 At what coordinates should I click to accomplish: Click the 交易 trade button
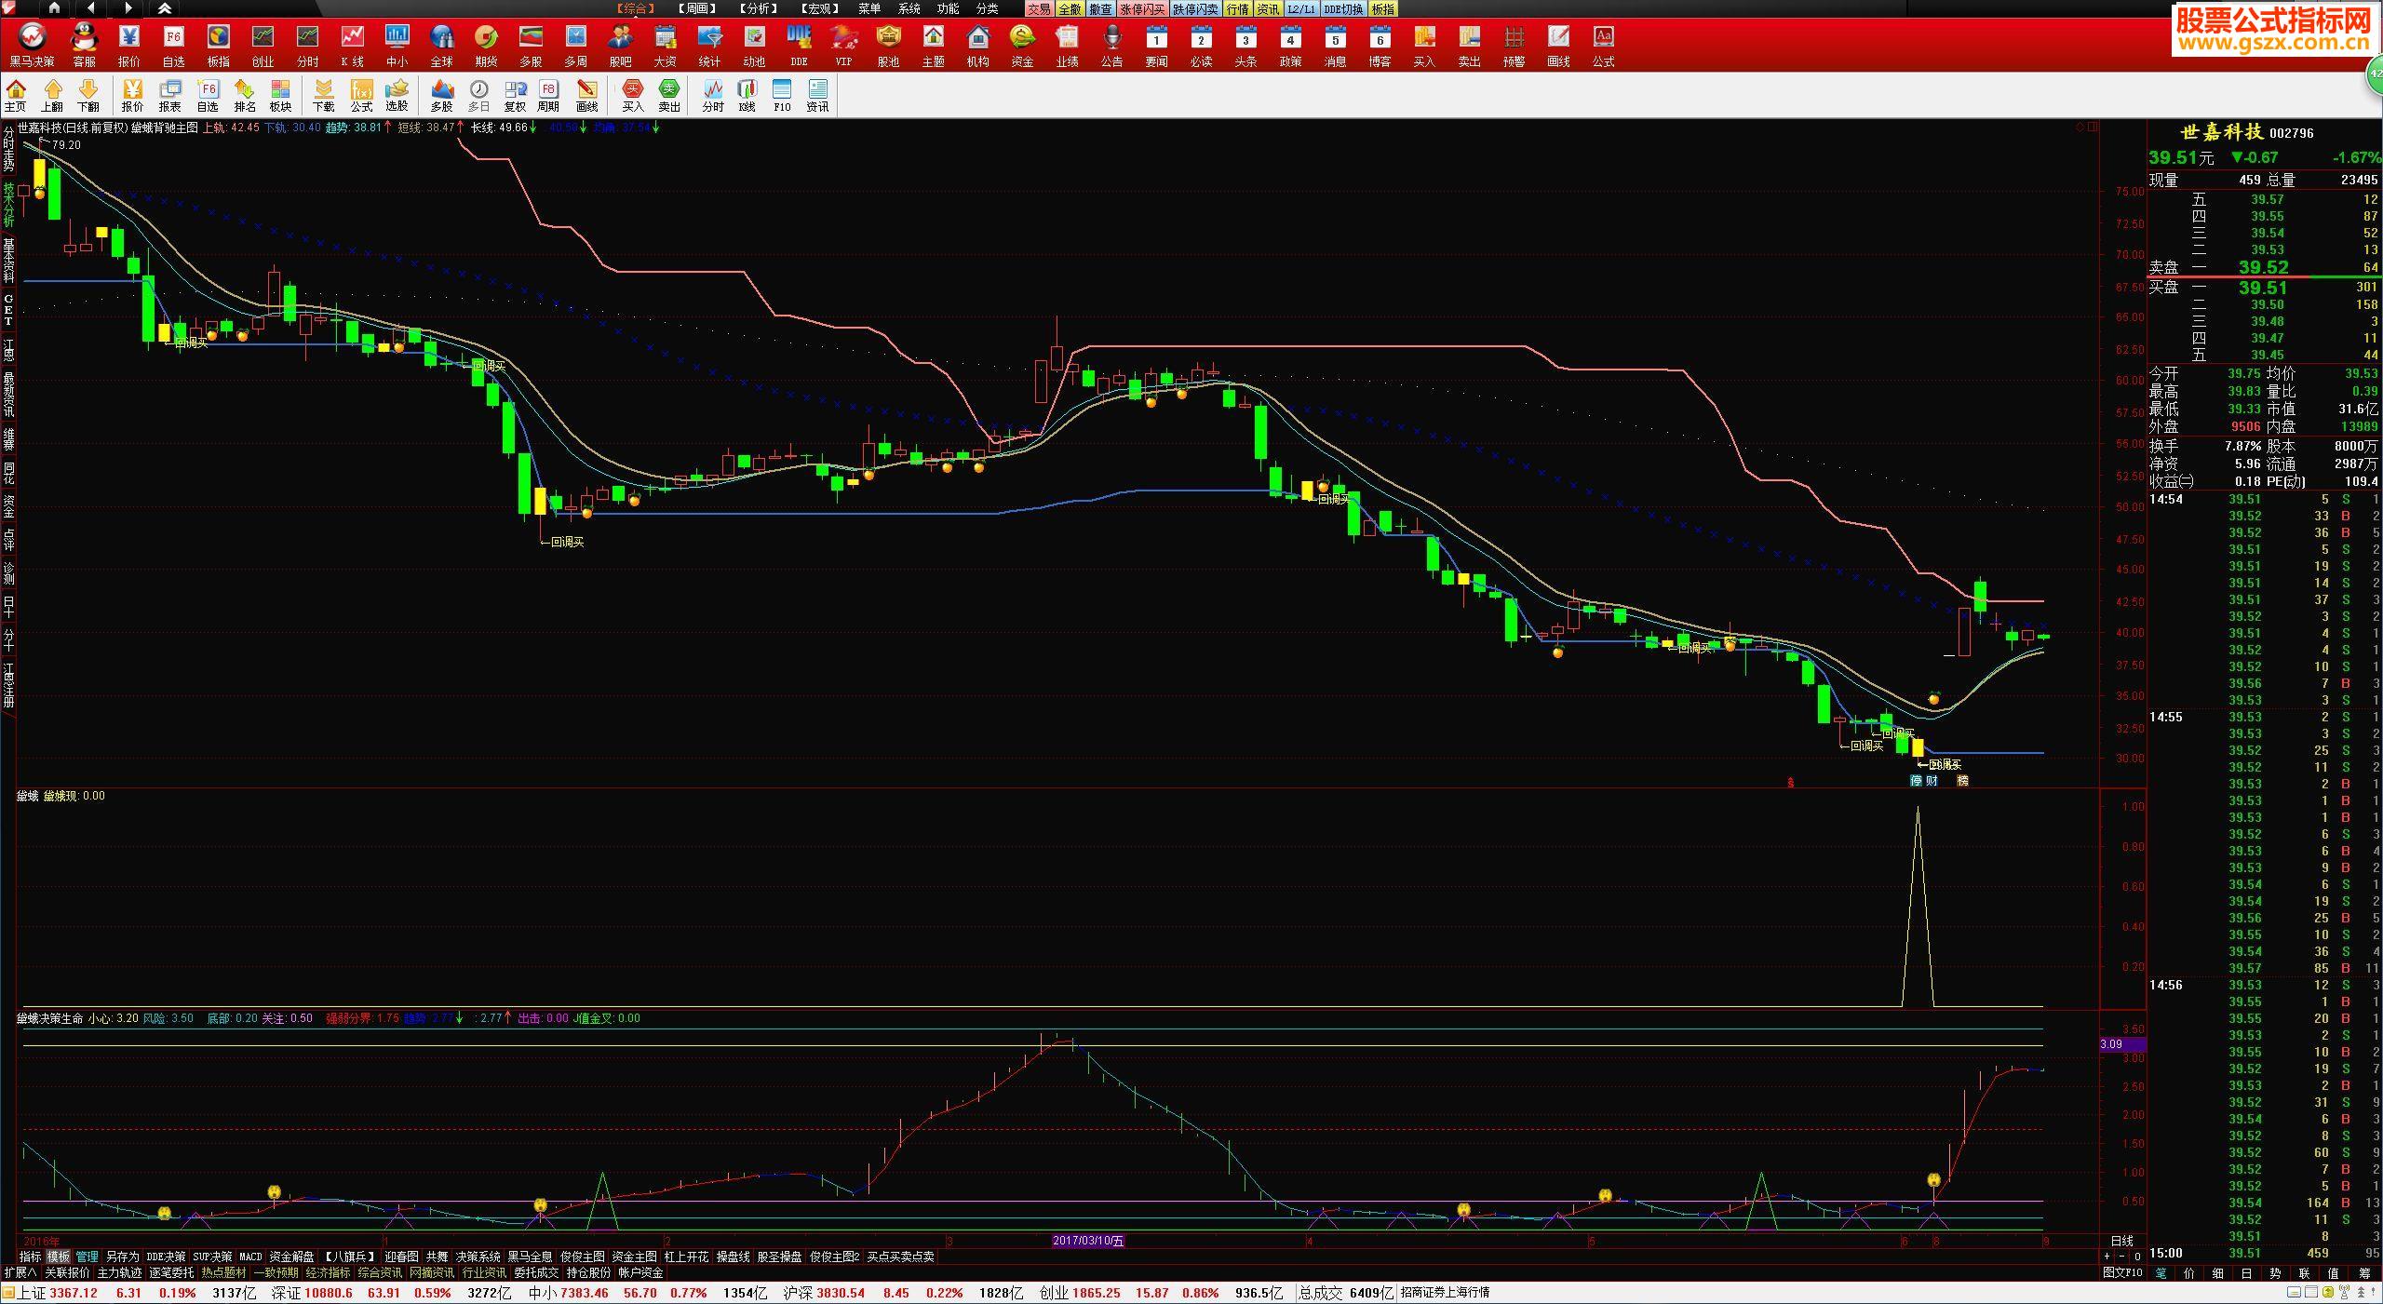[1039, 9]
